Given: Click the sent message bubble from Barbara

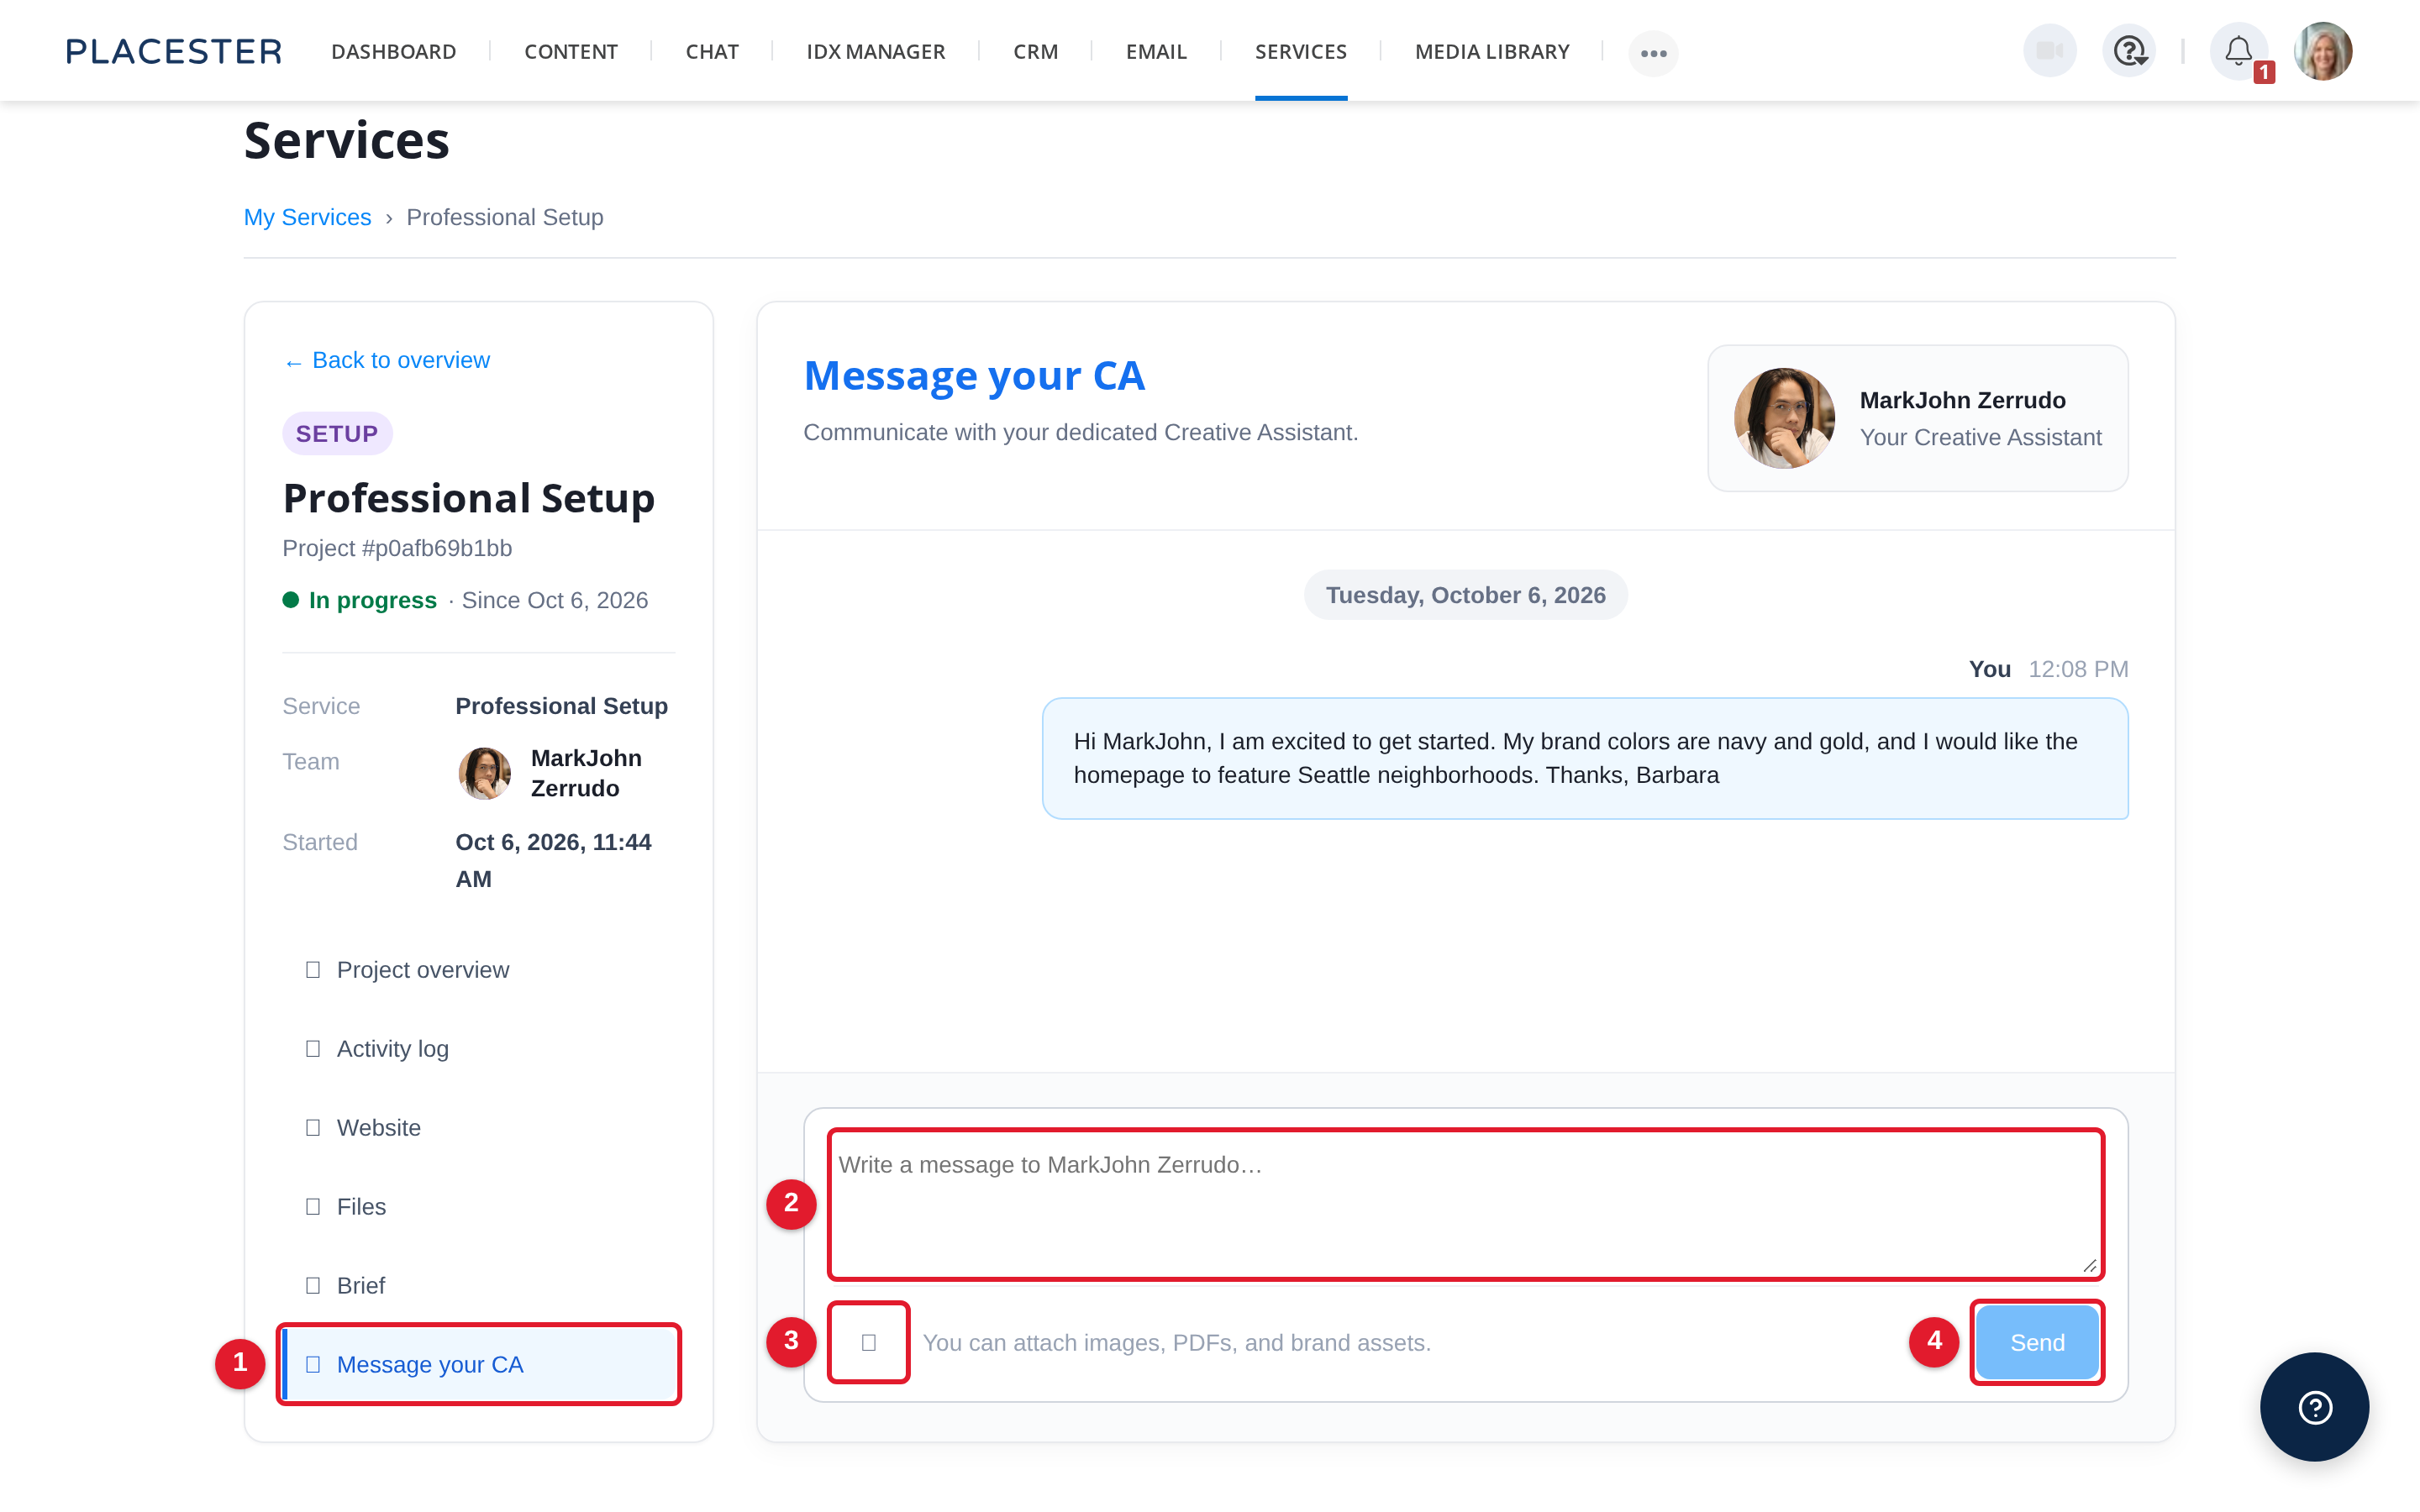Looking at the screenshot, I should (1584, 758).
